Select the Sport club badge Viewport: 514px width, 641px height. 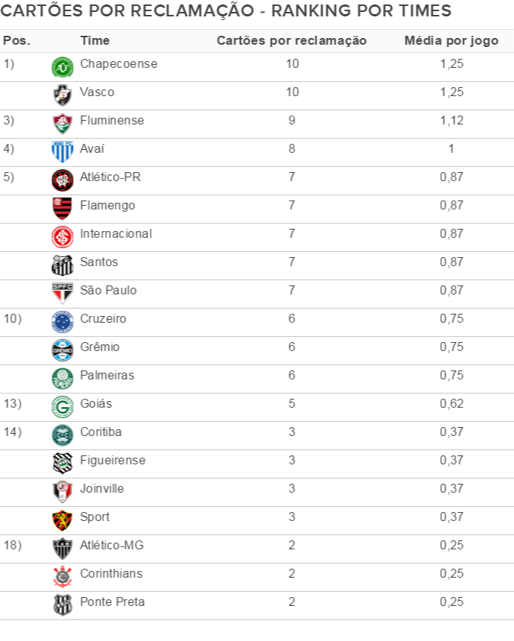click(62, 520)
